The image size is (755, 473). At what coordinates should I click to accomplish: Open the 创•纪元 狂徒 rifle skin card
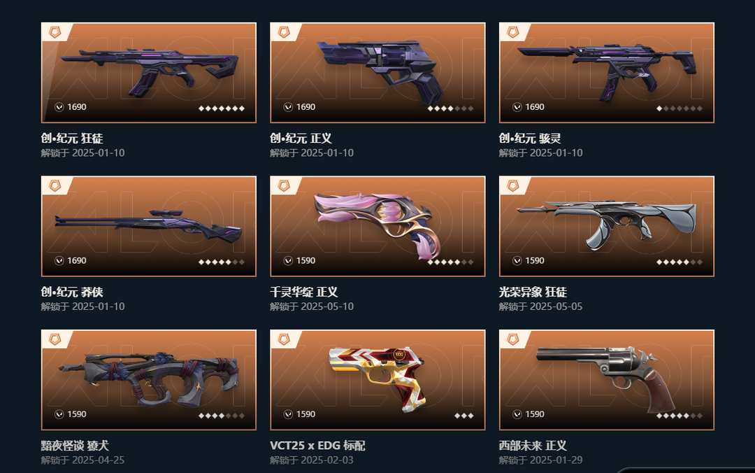(x=149, y=72)
